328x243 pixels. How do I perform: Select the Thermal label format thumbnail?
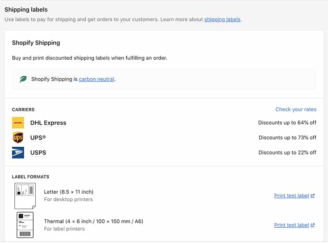(25, 225)
